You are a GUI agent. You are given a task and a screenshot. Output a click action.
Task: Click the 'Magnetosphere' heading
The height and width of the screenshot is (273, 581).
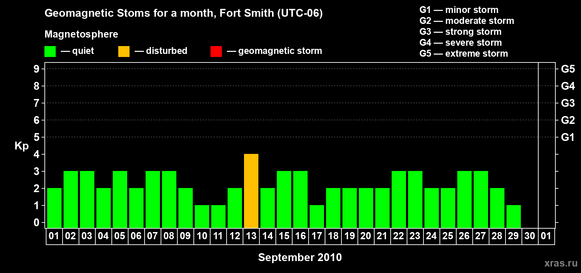tap(81, 34)
